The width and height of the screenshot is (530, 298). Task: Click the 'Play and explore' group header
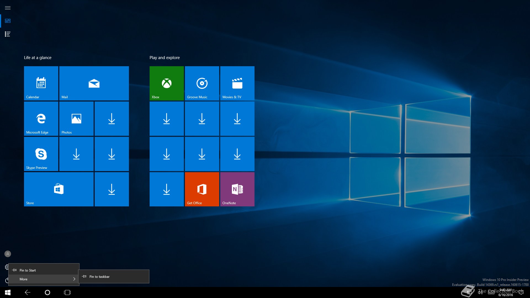click(165, 58)
